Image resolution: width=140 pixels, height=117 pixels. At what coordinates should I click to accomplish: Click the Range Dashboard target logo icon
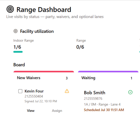click(10, 9)
